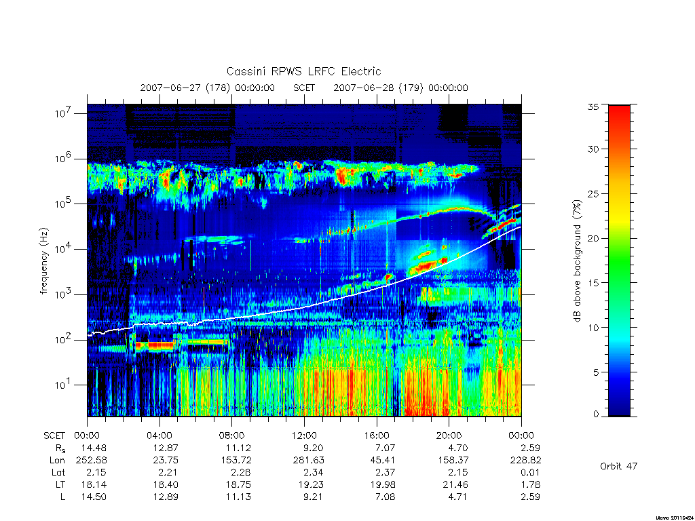Screen dimensions: 695x521
Task: Click the local time value "1.78"
Action: 530,484
